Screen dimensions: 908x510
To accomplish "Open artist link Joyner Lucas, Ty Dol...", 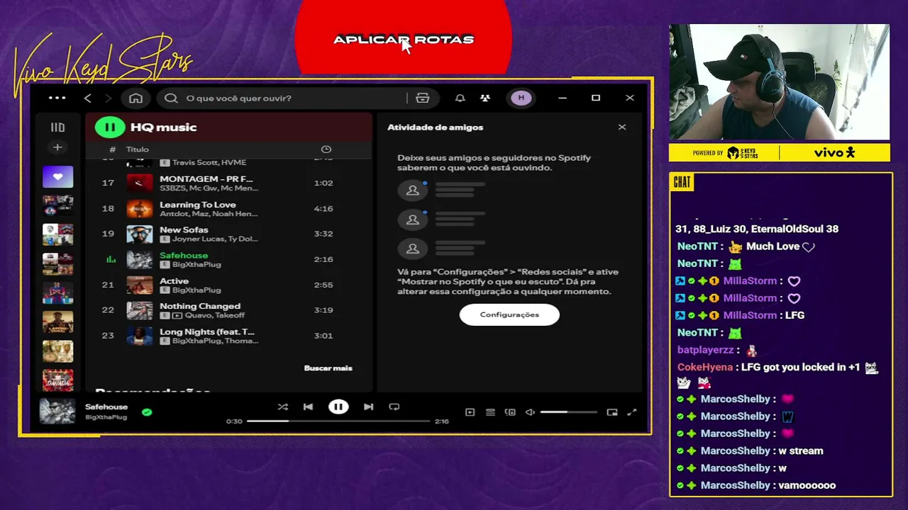I will [215, 239].
